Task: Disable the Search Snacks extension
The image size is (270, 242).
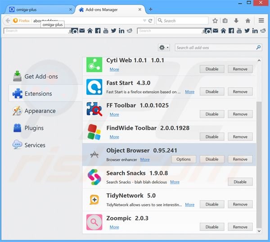Action: coord(240,182)
